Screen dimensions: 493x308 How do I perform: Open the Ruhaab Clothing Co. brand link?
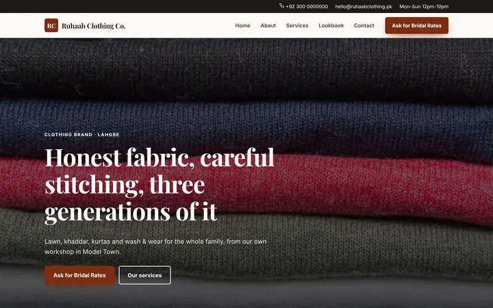pos(85,25)
